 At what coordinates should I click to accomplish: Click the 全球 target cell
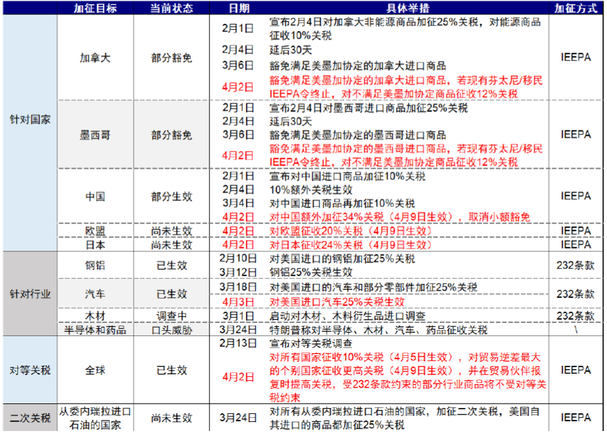tap(95, 370)
